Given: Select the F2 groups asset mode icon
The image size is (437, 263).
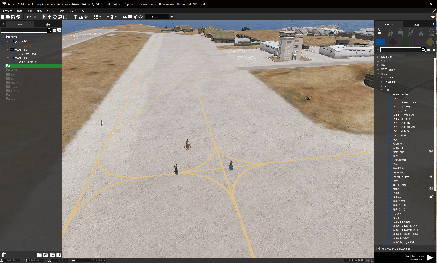Looking at the screenshot, I should coord(390,33).
